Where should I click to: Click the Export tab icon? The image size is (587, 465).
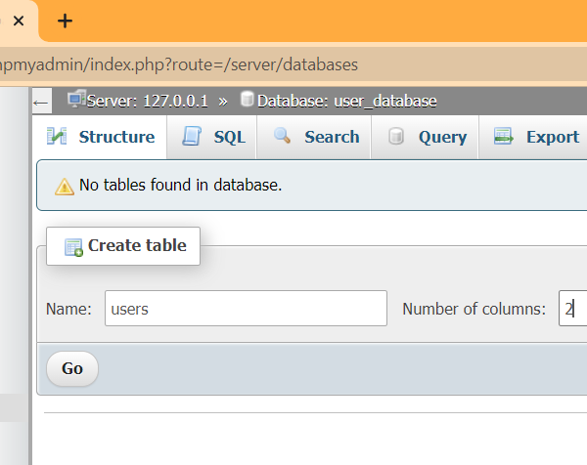coord(504,137)
